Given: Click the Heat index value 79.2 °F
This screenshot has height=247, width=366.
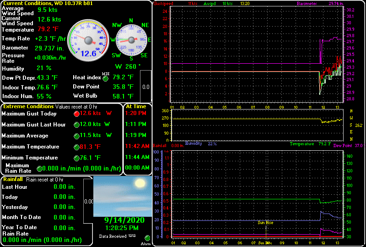Looking at the screenshot, I should point(123,77).
